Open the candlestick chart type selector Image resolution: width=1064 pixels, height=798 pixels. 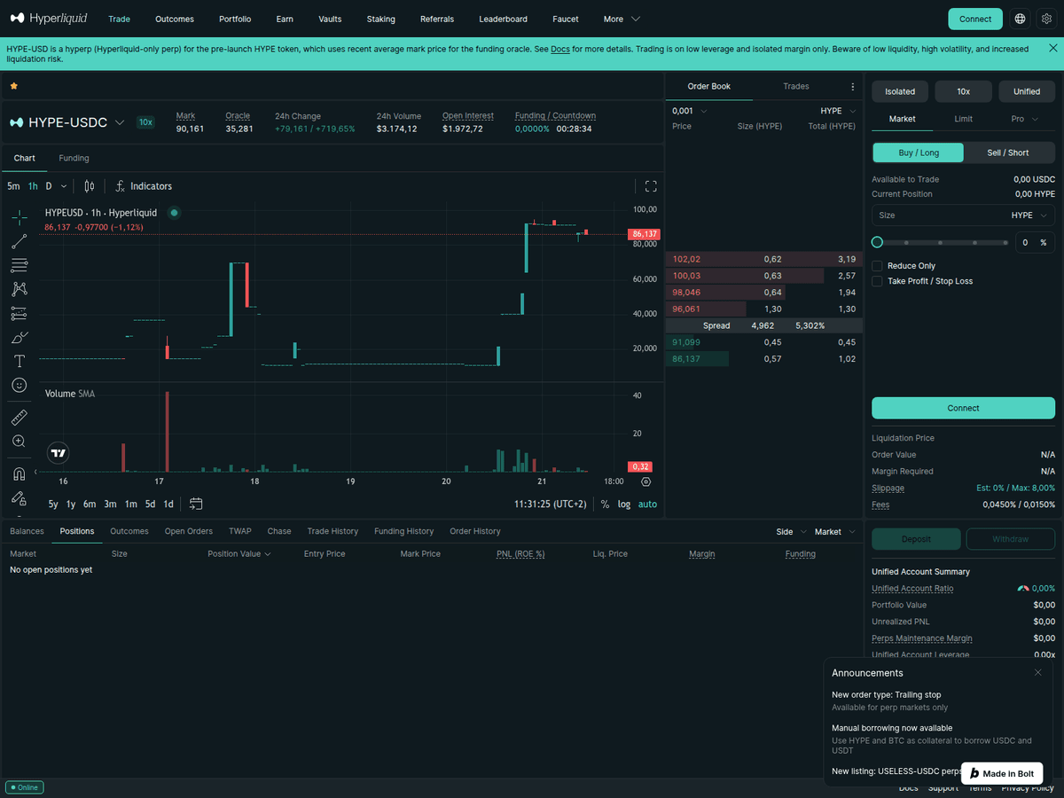point(89,186)
